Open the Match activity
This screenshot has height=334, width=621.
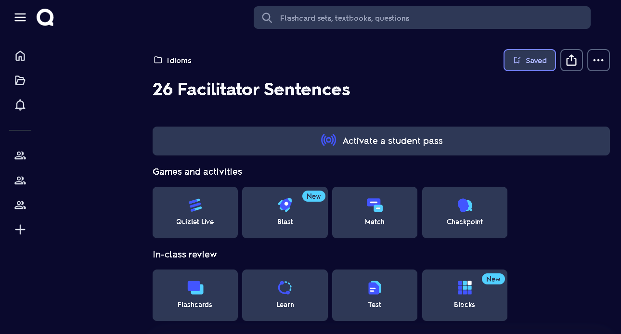(375, 212)
